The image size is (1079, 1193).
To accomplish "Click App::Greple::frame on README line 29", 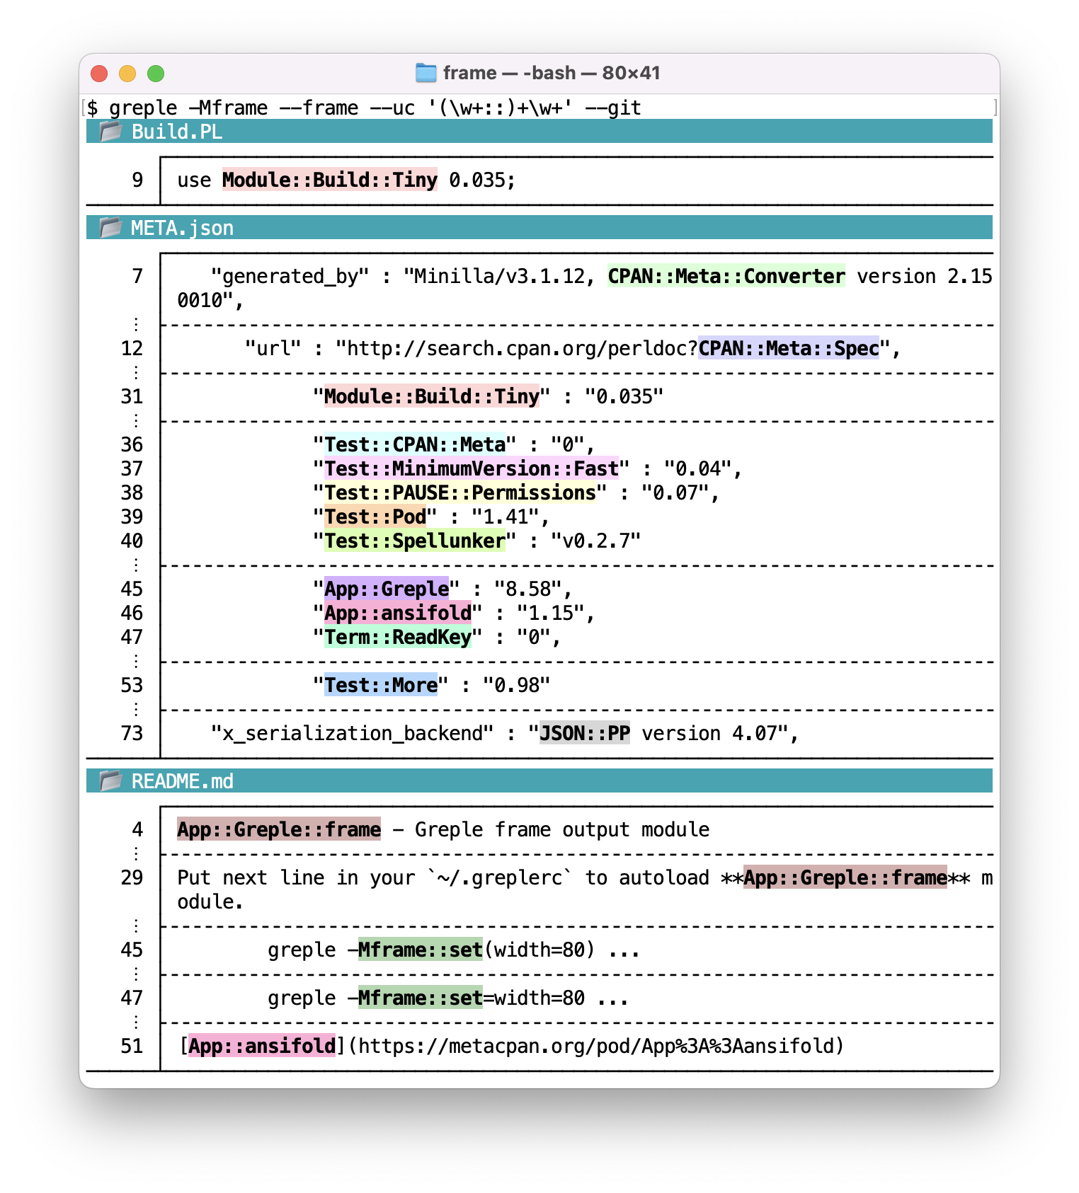I will pos(845,877).
